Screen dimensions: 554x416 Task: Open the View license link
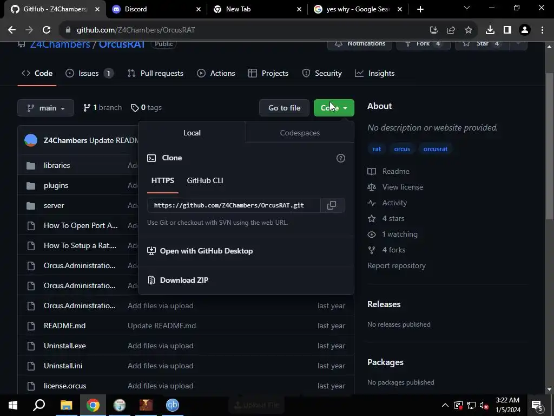[x=395, y=187]
